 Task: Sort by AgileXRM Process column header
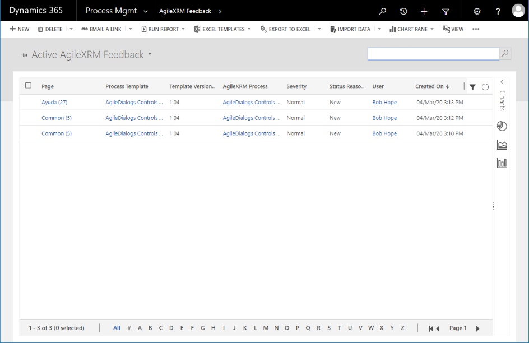pyautogui.click(x=245, y=86)
